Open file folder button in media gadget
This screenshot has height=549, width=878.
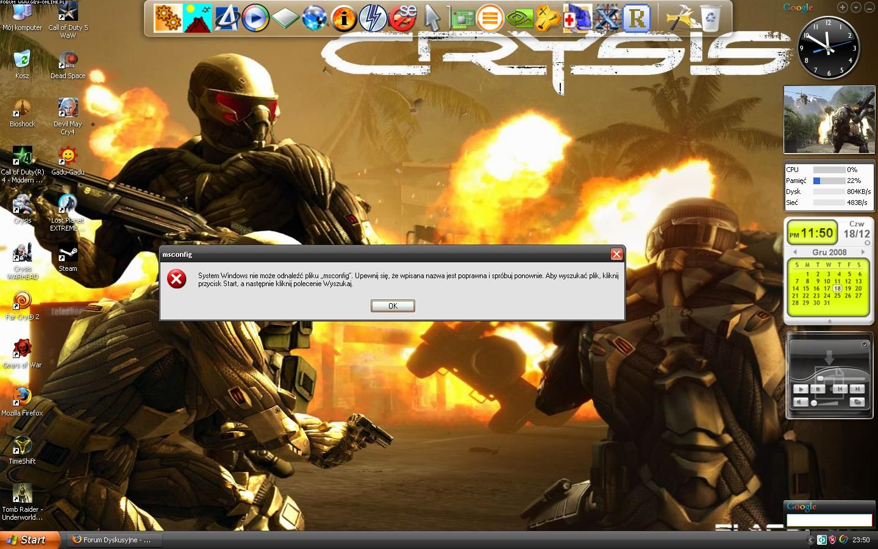pos(857,402)
